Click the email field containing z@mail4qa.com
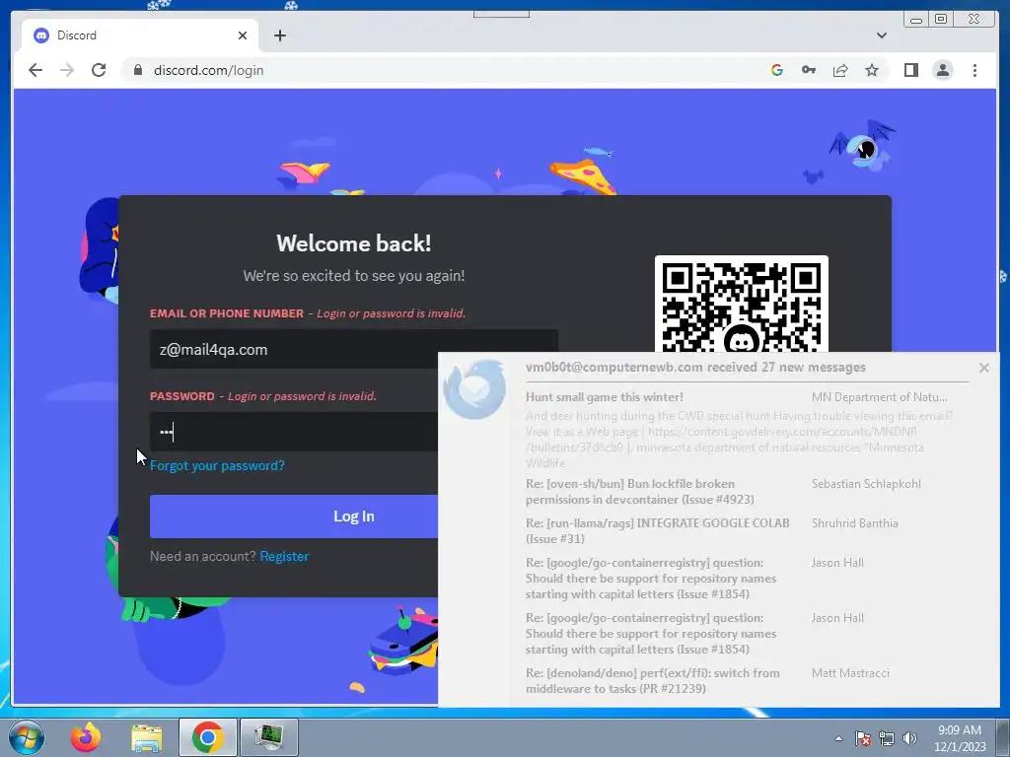Image resolution: width=1010 pixels, height=757 pixels. click(x=354, y=350)
